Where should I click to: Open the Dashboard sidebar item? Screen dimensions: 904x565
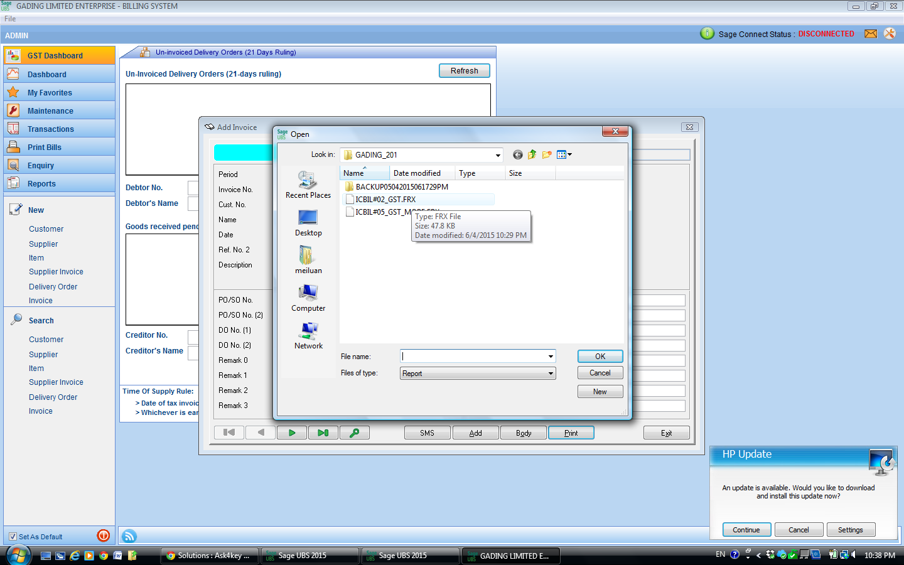coord(59,74)
